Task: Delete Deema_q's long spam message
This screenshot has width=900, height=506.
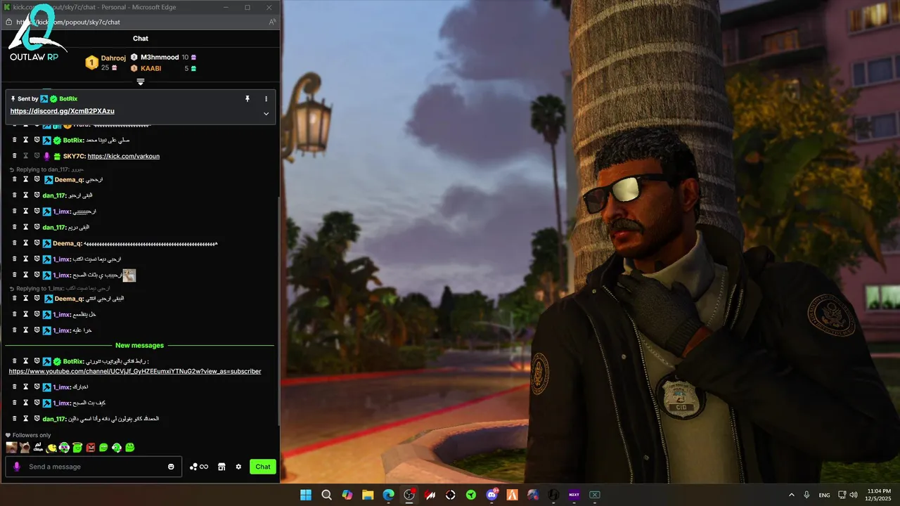Action: point(14,243)
